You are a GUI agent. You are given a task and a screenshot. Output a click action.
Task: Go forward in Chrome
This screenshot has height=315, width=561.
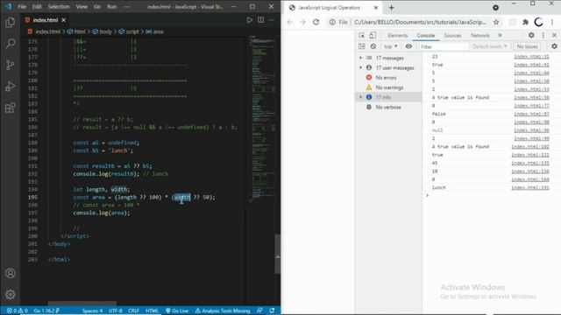click(x=302, y=22)
